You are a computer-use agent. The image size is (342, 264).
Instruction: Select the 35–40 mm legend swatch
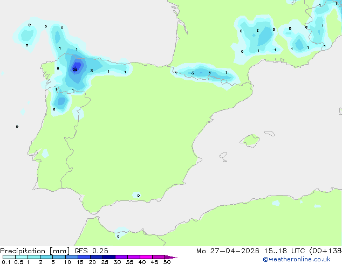click(134, 257)
